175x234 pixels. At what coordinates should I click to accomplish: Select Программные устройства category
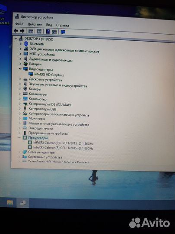[x=48, y=133]
